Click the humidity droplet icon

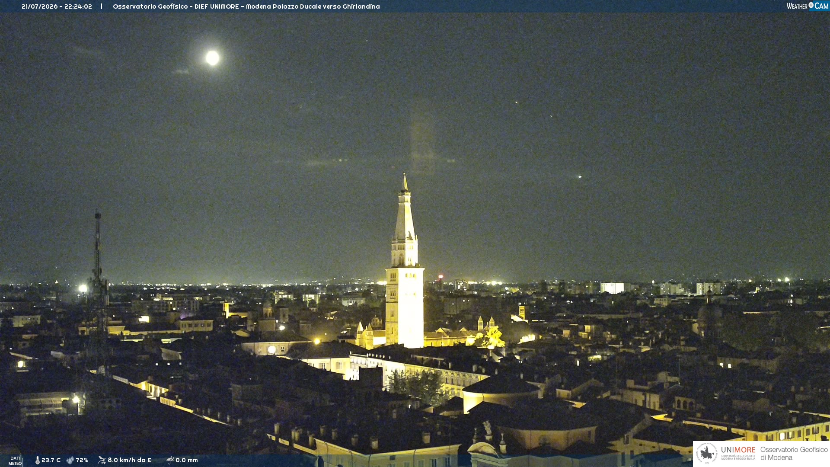point(70,460)
